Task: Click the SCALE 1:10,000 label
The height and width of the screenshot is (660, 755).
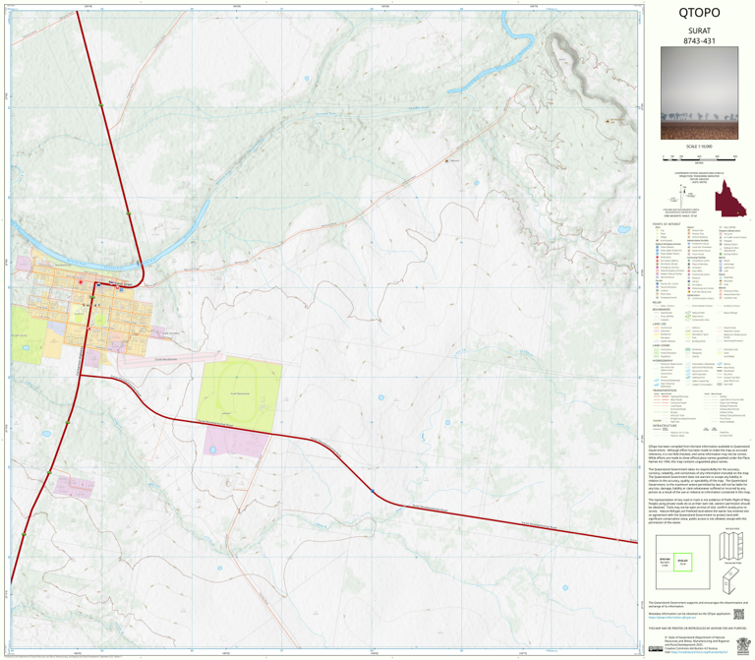Action: click(x=699, y=147)
